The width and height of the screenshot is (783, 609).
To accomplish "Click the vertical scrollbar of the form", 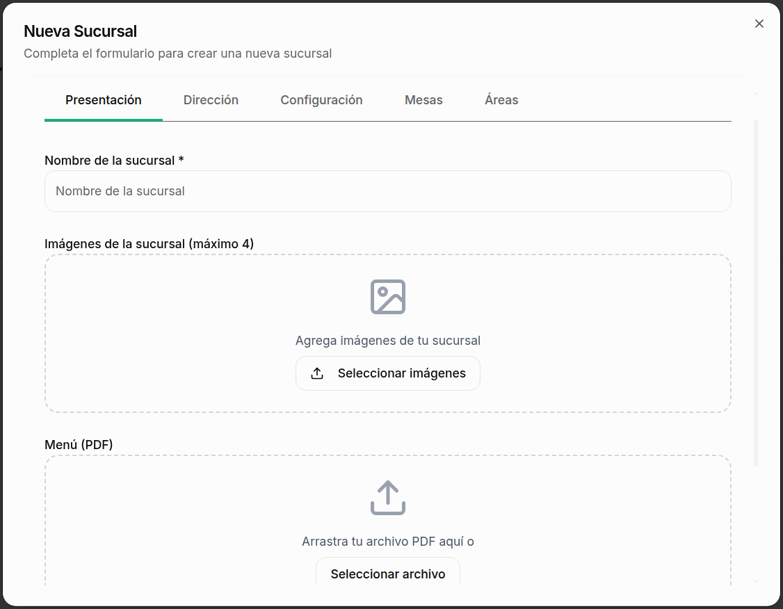I will coord(756,292).
